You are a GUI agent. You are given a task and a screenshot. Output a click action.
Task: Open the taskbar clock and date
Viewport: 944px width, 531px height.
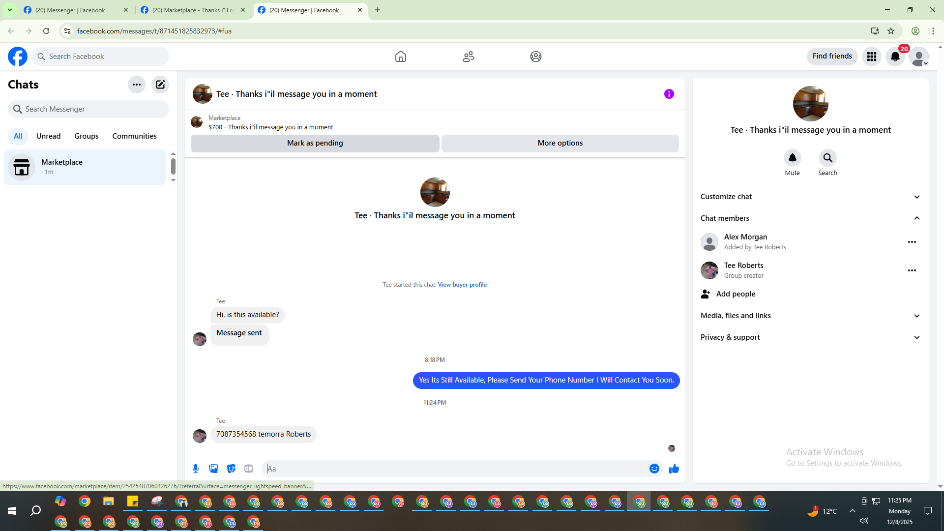pyautogui.click(x=900, y=511)
